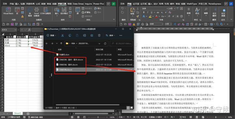Viewport: 235px width, 119px height.
Task: Click the XML Import (导入) button in Excel
Action: (98, 8)
